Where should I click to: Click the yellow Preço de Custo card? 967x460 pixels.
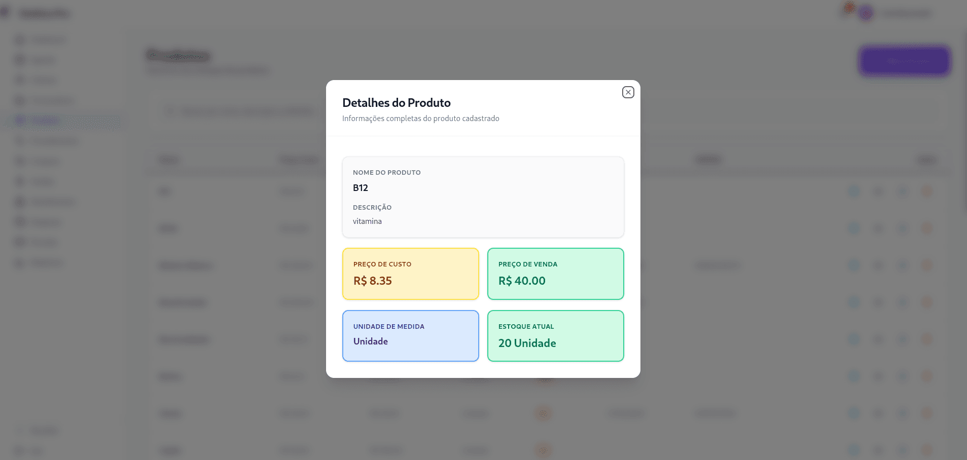point(411,274)
